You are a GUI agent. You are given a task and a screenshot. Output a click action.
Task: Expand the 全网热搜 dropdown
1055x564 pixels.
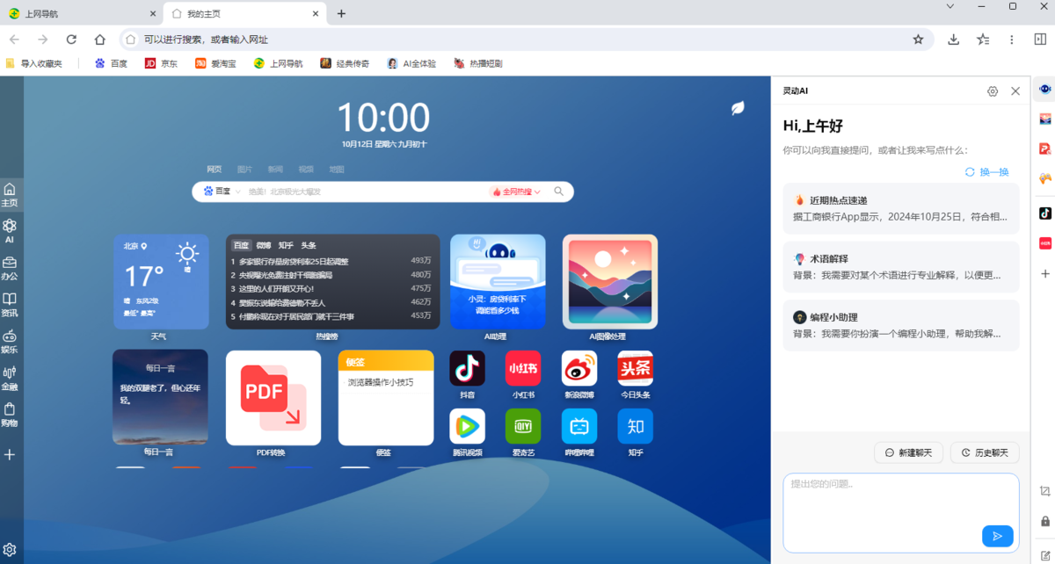(517, 192)
